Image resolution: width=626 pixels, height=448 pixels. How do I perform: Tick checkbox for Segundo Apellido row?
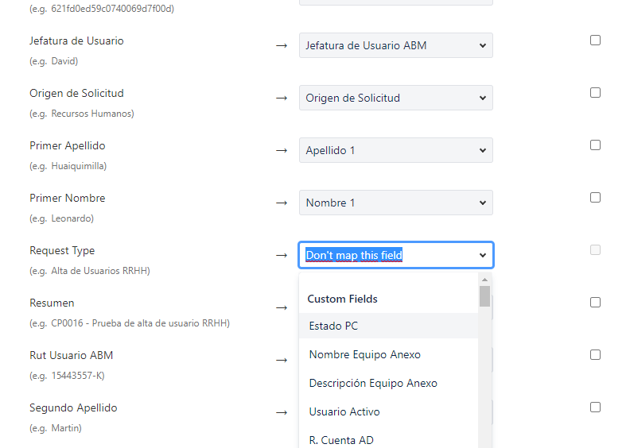pyautogui.click(x=595, y=407)
